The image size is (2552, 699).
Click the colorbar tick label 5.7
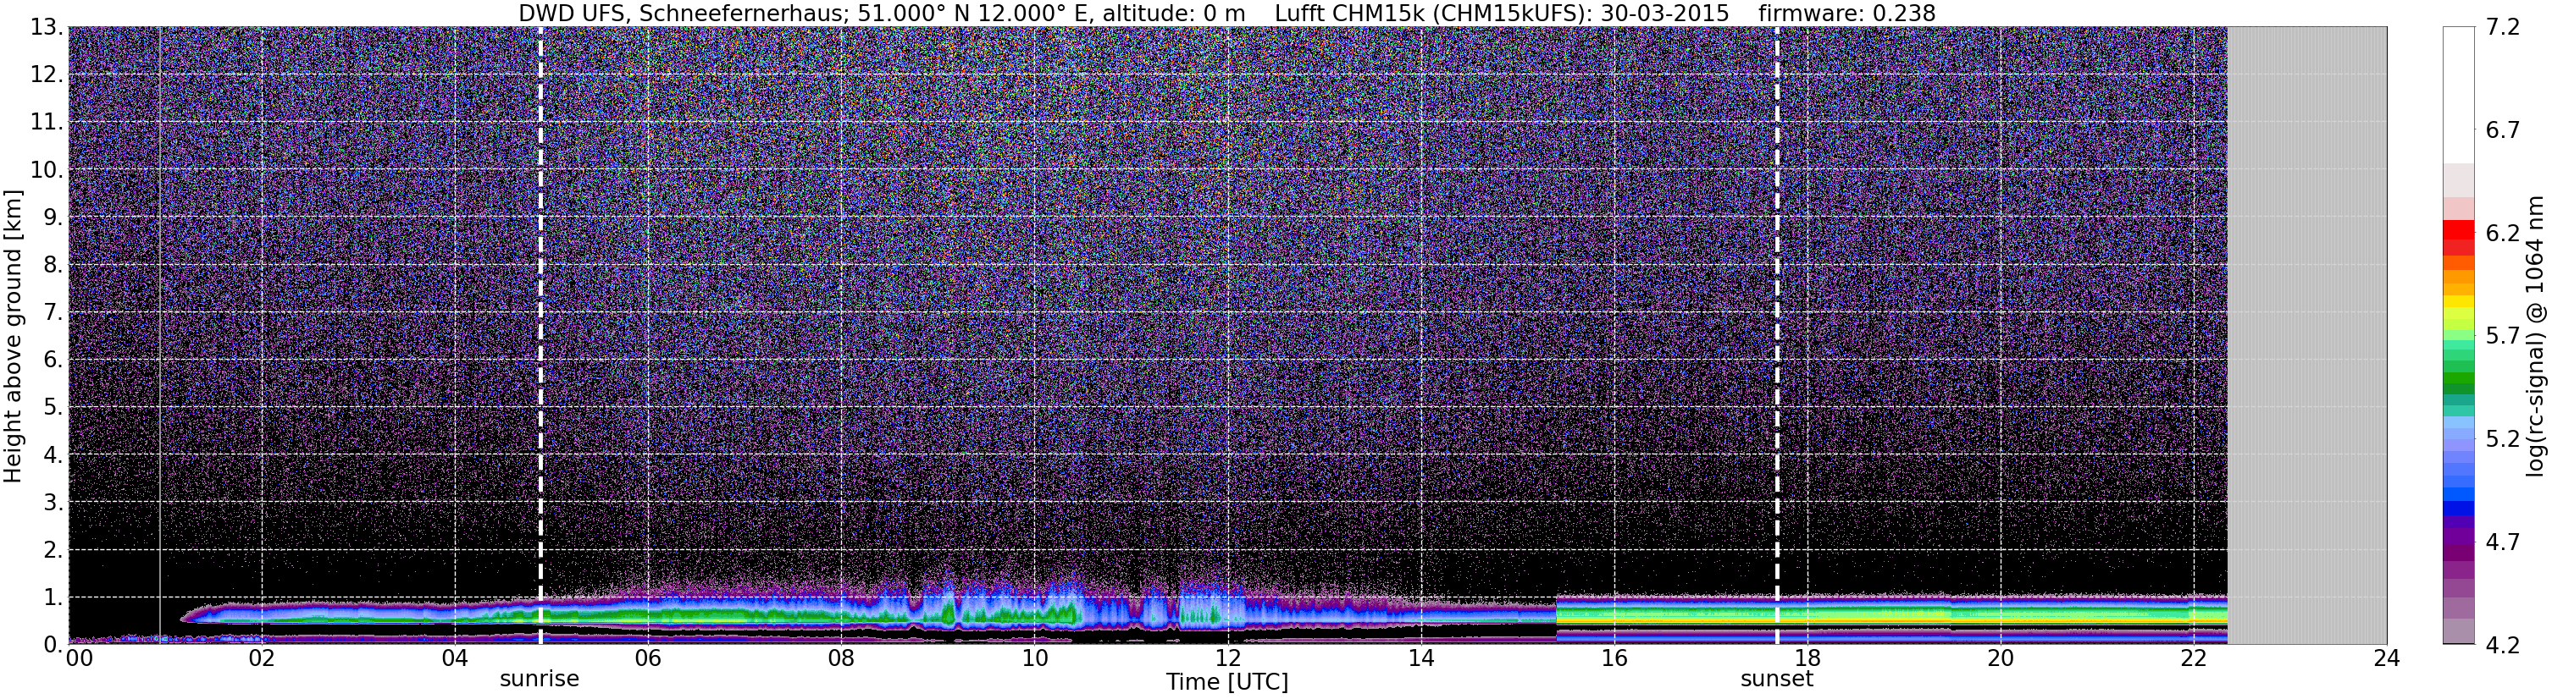pyautogui.click(x=2503, y=337)
